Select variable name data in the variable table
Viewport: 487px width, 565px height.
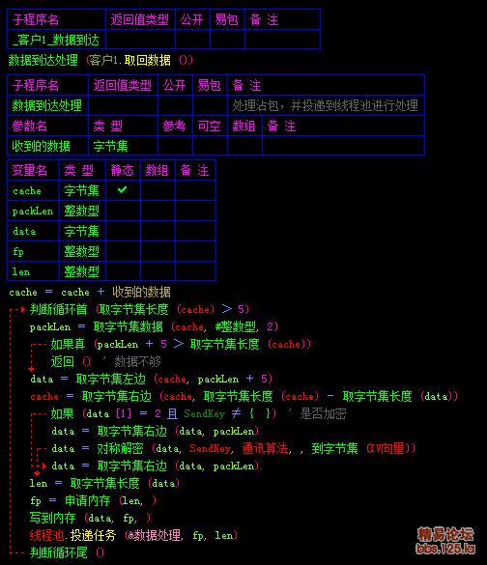[24, 231]
